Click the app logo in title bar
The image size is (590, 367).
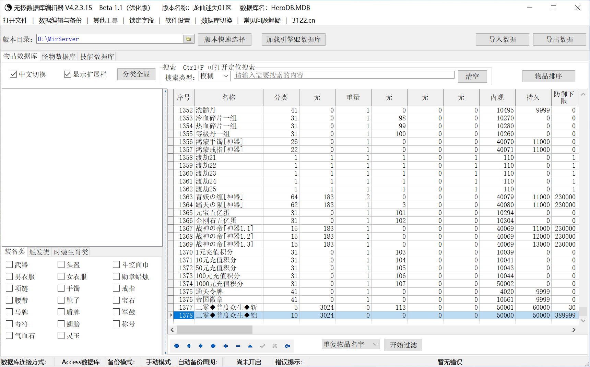8,8
